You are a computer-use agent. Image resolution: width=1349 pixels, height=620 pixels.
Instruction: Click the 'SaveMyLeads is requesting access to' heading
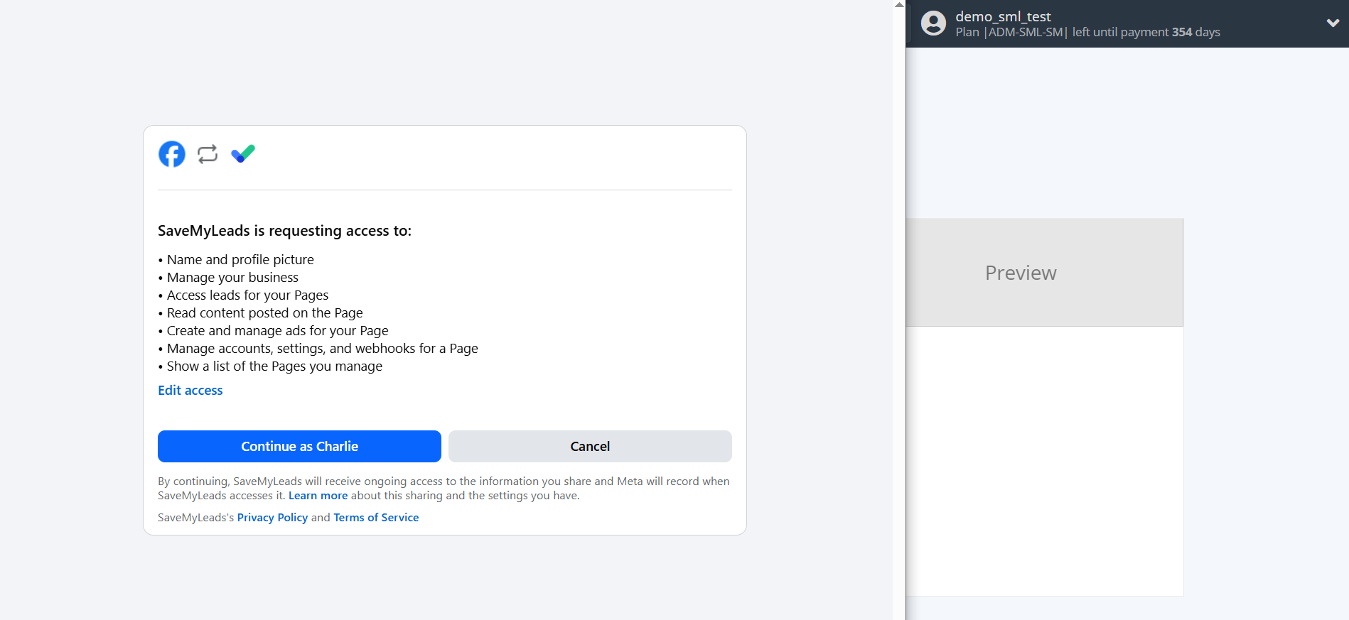(x=284, y=231)
